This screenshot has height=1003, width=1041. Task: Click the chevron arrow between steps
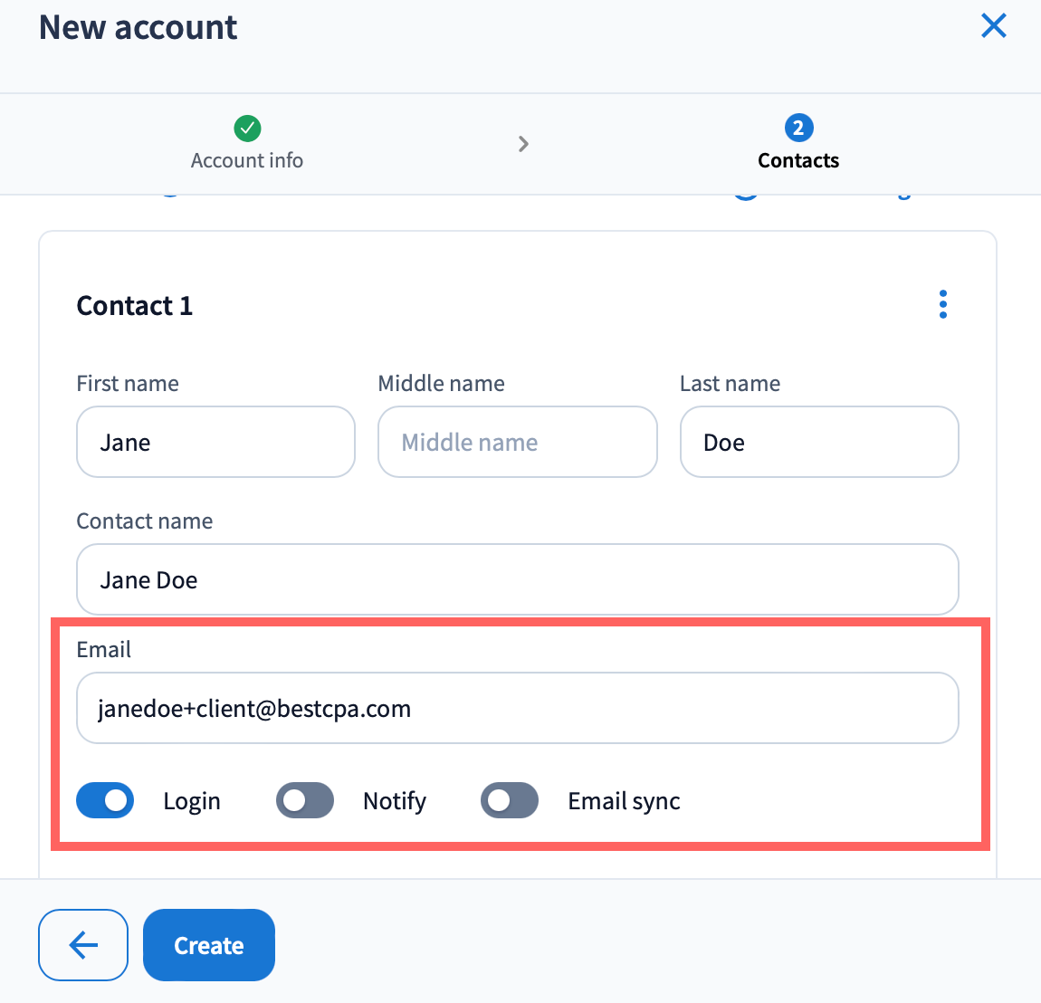pos(523,144)
